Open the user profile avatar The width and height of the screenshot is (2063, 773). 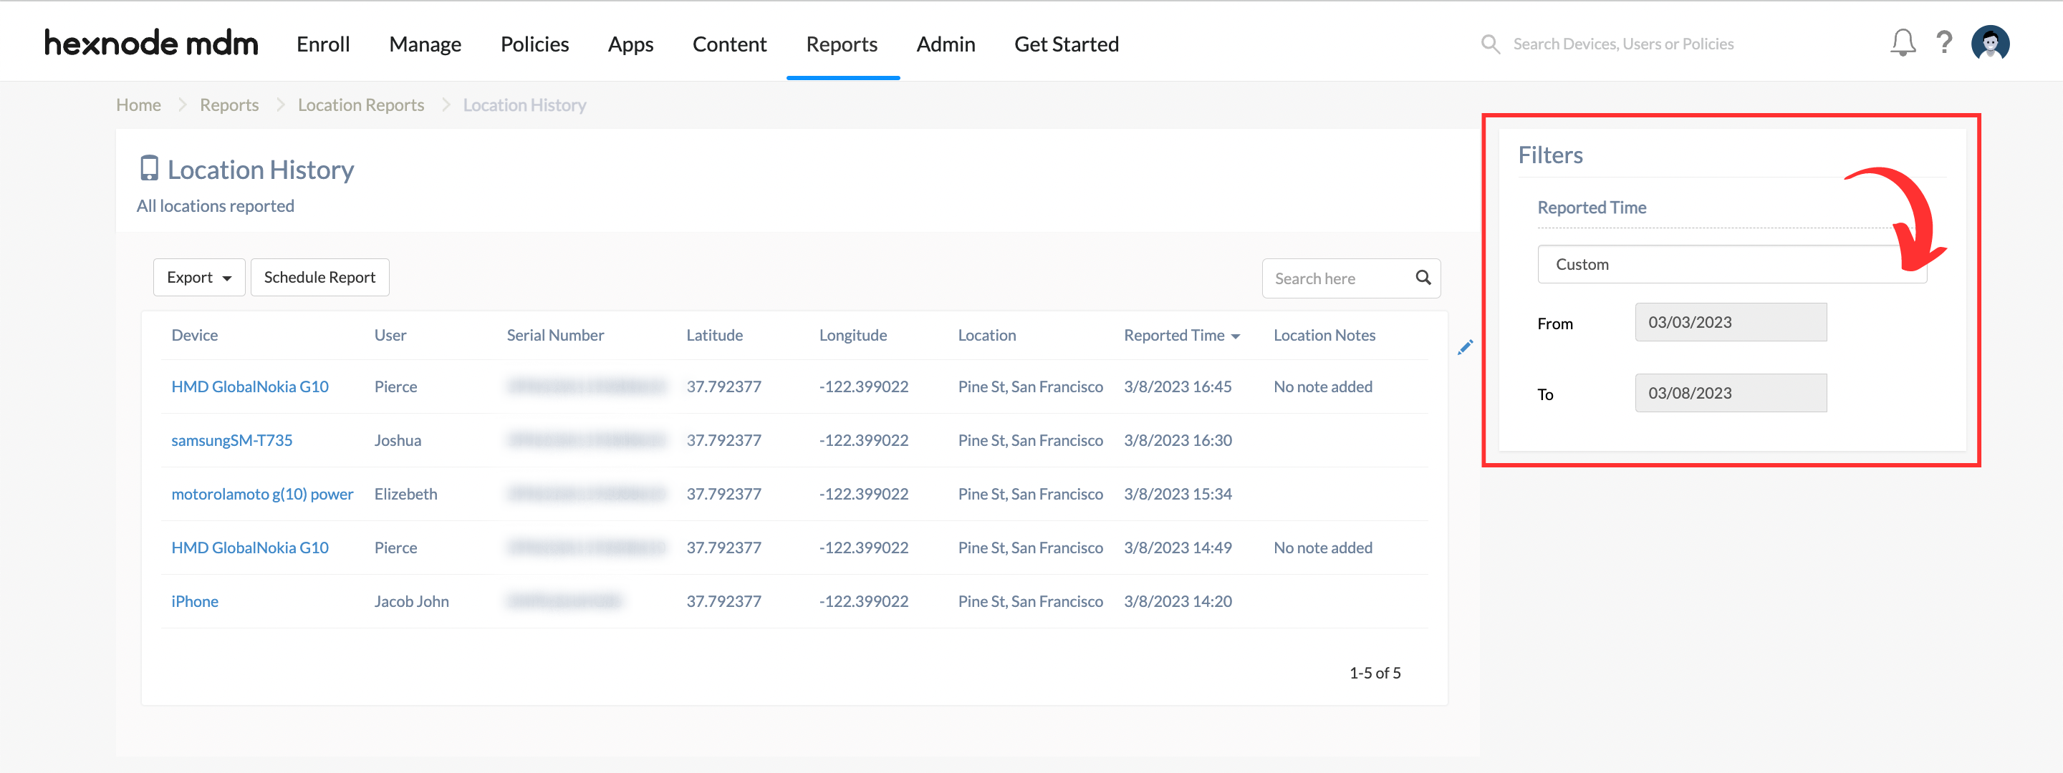pos(1990,43)
